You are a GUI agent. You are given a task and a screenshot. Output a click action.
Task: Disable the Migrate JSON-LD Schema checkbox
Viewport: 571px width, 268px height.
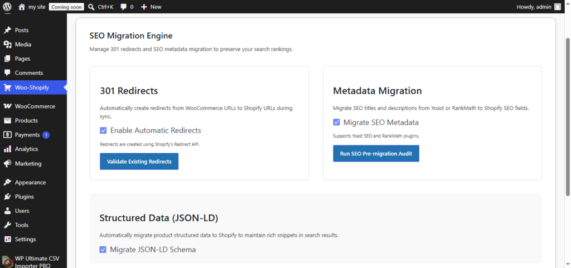[103, 250]
